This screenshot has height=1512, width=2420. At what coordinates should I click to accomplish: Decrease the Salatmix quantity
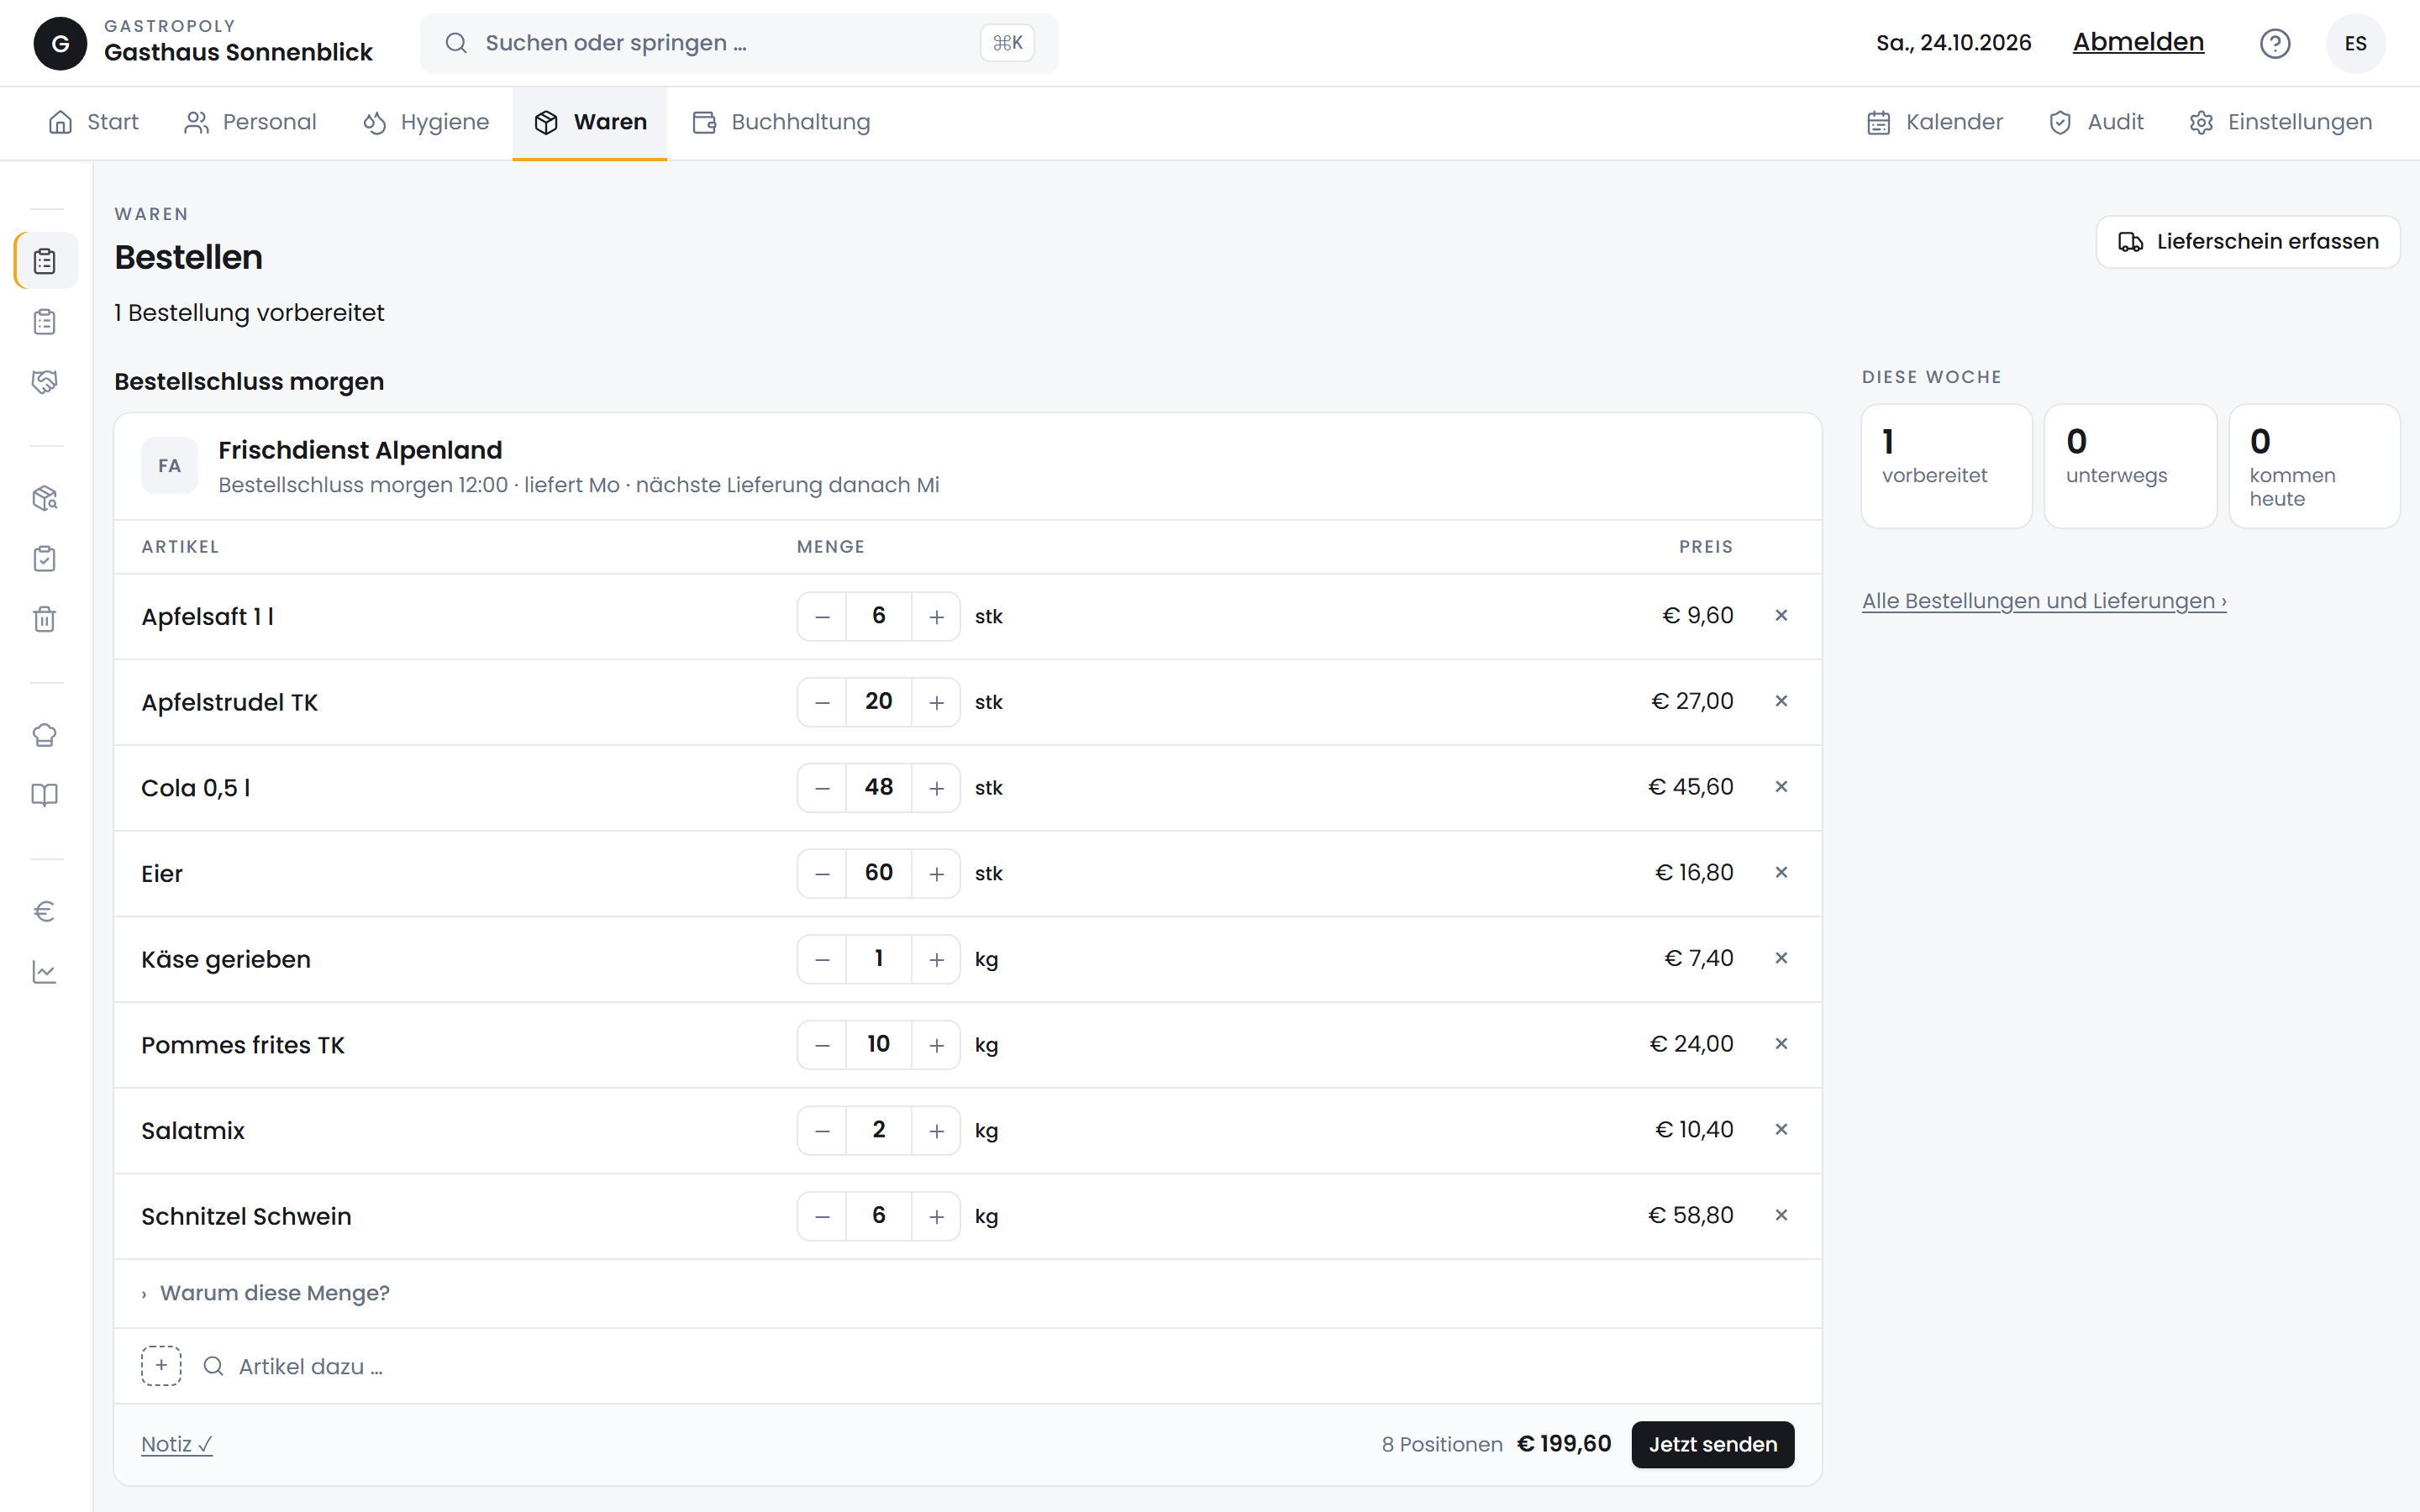[822, 1131]
